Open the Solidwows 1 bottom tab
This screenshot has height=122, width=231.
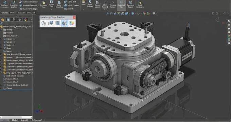37,120
